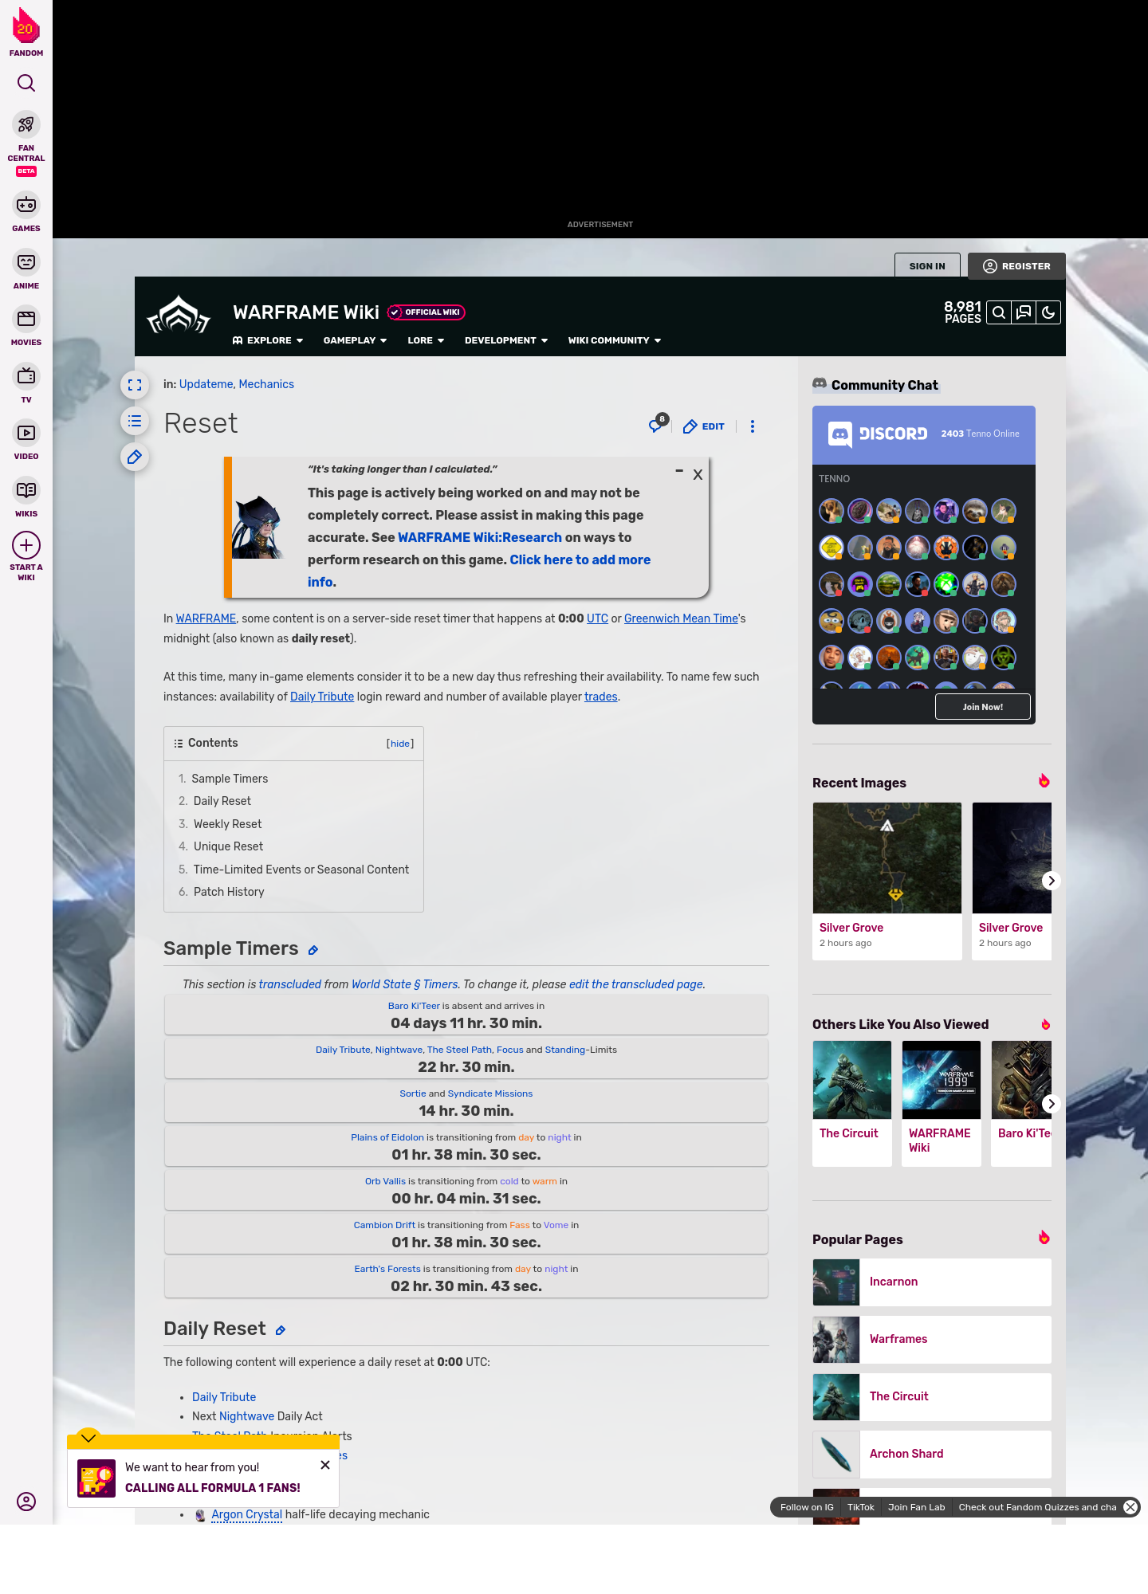Click Join Fan Lab link

[916, 1507]
